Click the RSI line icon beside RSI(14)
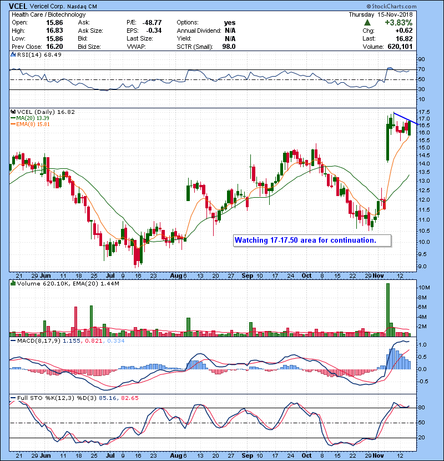444x461 pixels. point(13,54)
